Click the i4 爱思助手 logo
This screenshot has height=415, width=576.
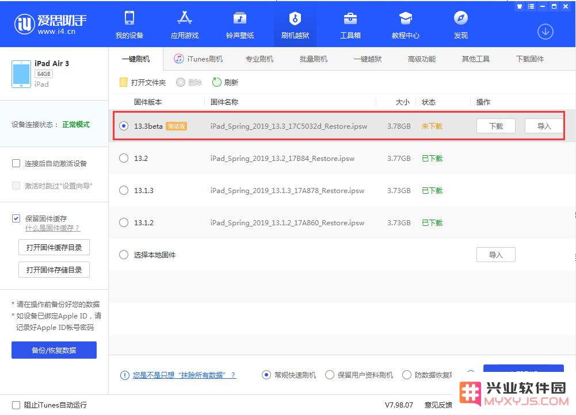[50, 25]
